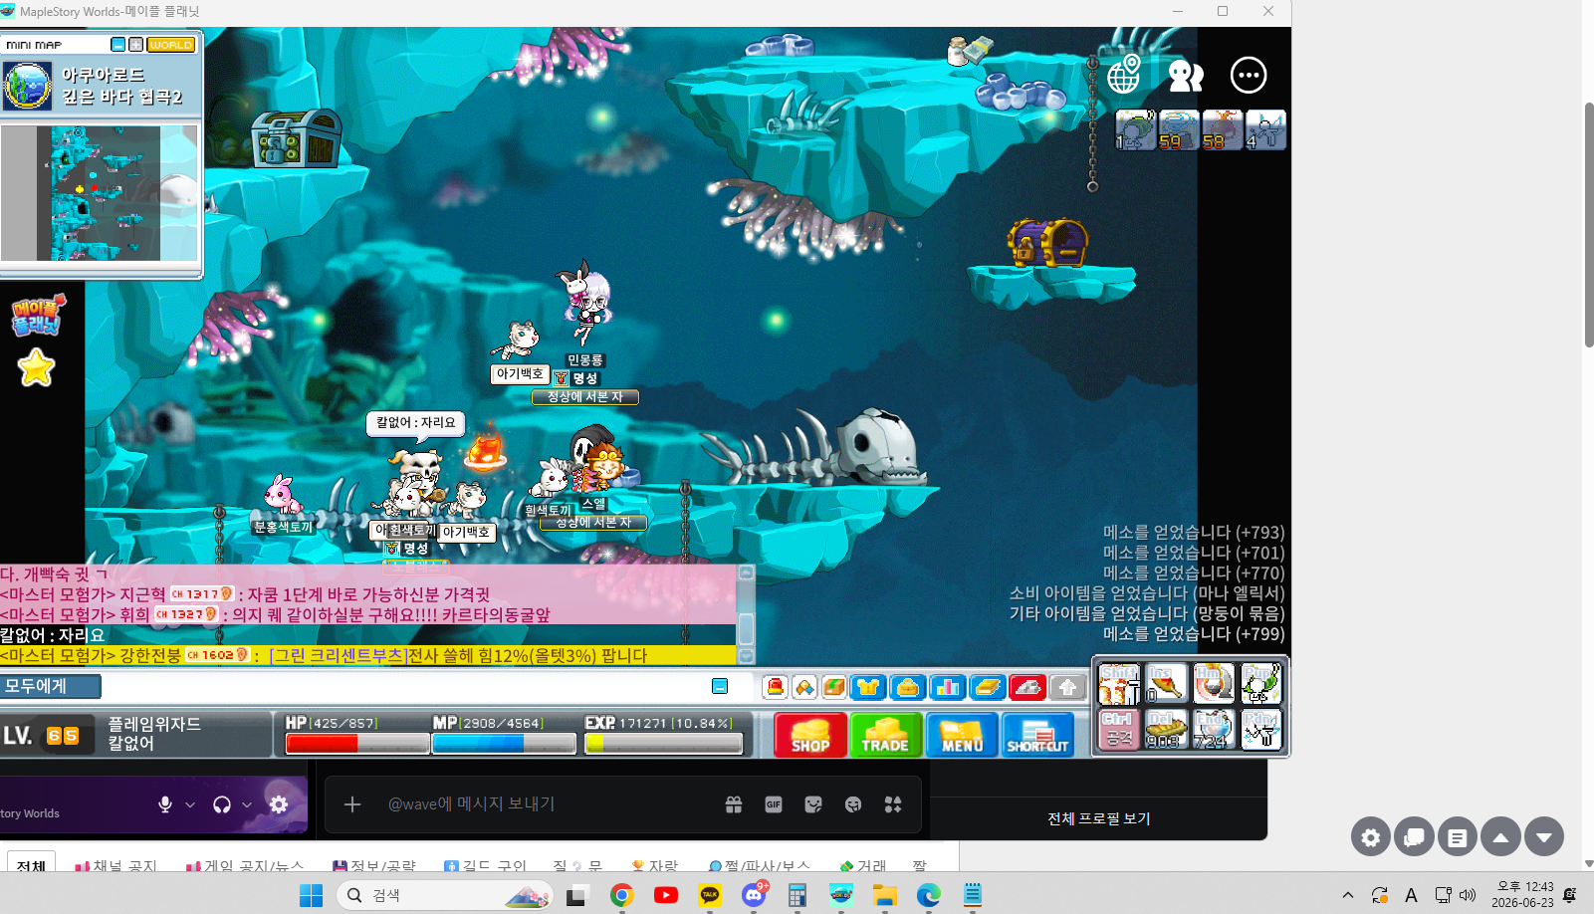This screenshot has width=1594, height=914.
Task: Expand microphone input device options
Action: point(190,804)
